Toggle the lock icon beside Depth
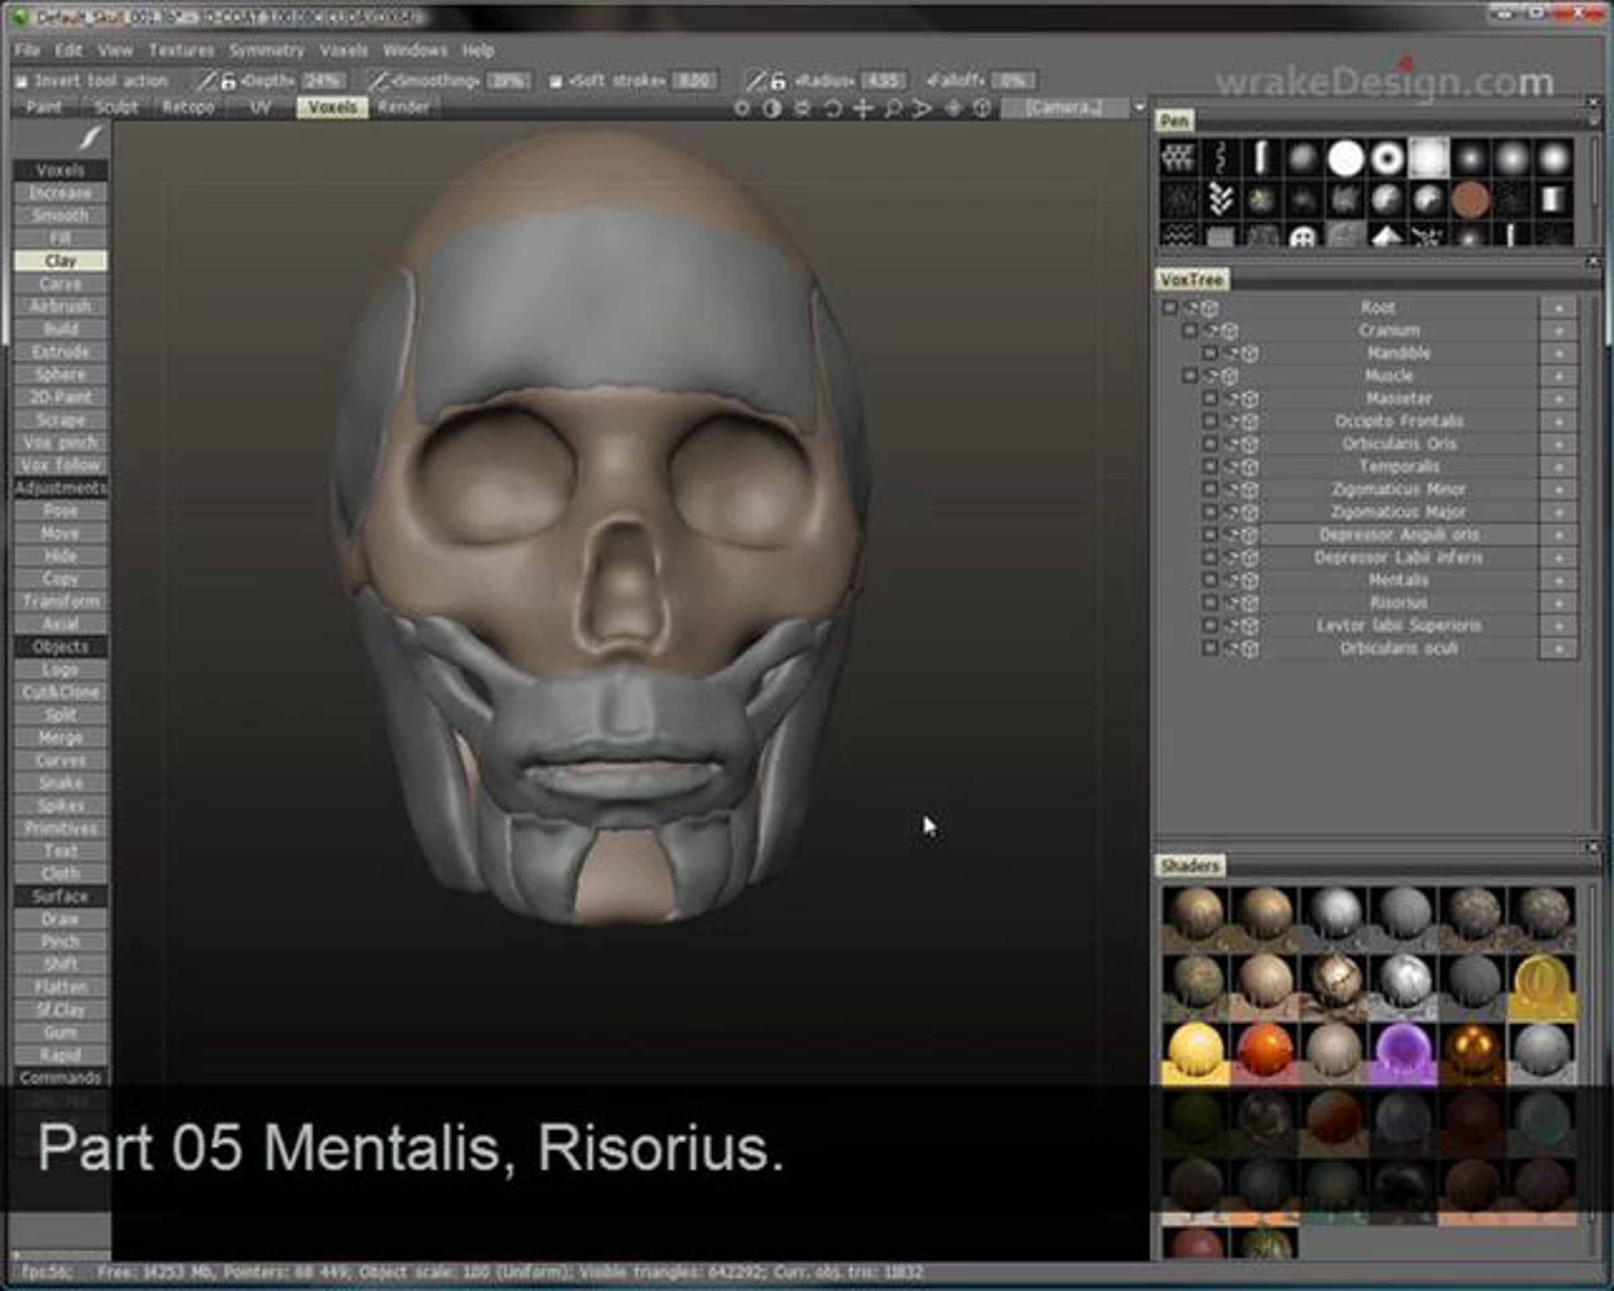Viewport: 1614px width, 1291px height. [227, 81]
